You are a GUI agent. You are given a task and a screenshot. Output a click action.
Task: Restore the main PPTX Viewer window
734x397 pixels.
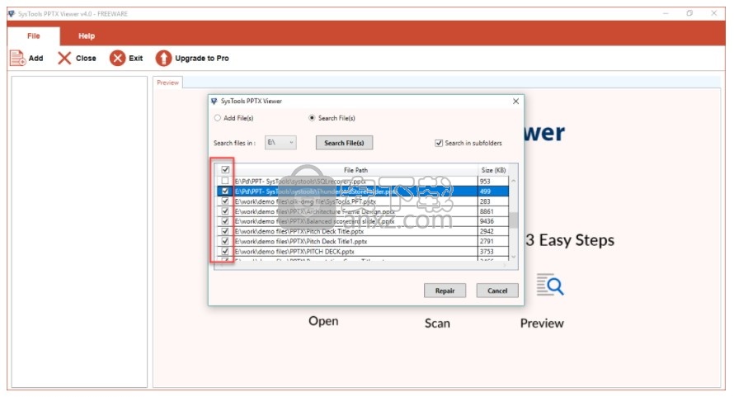[x=689, y=13]
